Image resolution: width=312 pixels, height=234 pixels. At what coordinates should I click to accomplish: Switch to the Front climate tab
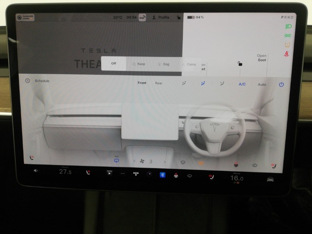point(142,83)
